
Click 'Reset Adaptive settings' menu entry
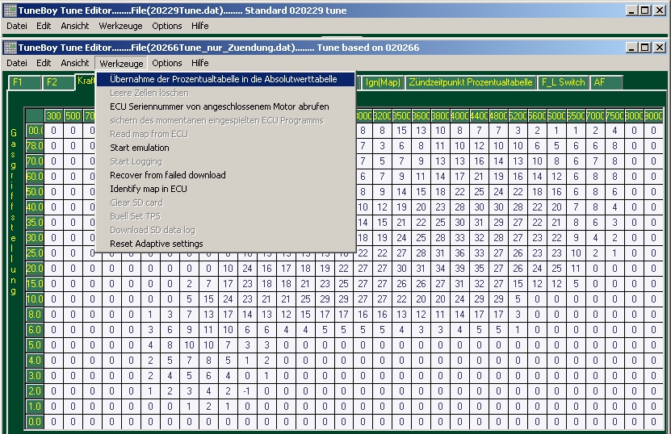[156, 244]
